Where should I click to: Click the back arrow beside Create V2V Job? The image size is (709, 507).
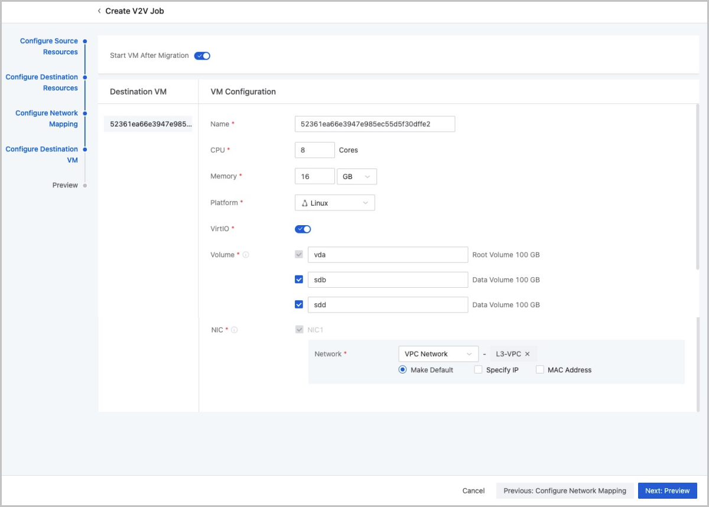[x=99, y=11]
